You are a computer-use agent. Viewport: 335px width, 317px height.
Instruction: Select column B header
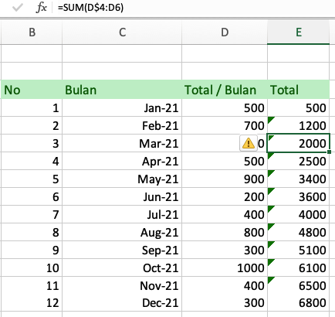coord(32,32)
